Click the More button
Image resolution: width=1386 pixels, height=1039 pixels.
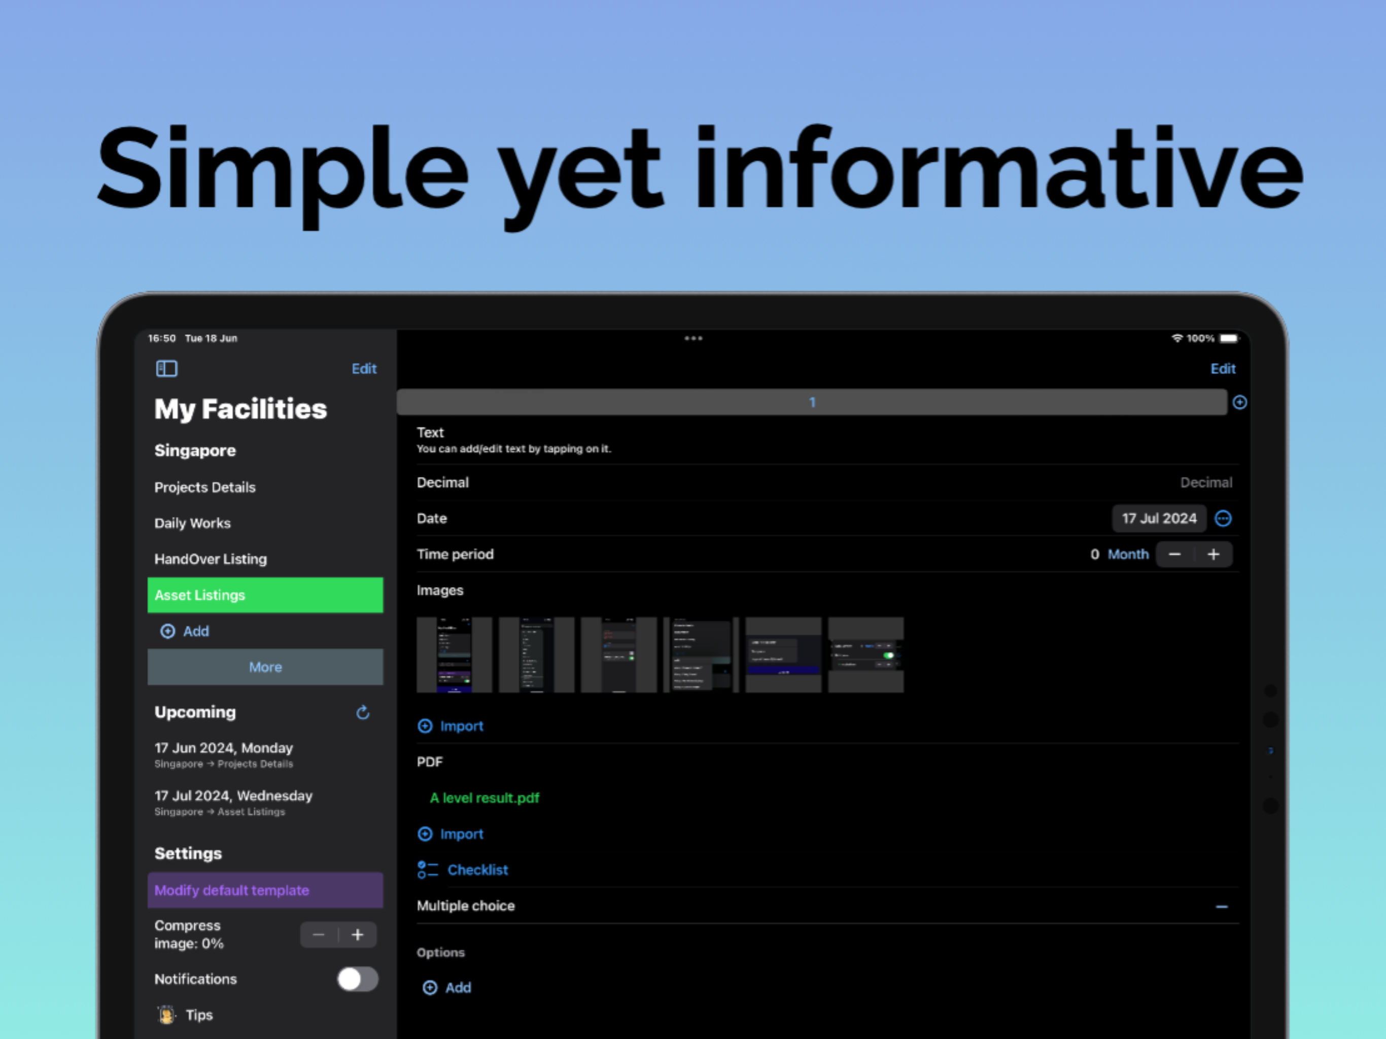click(x=265, y=667)
